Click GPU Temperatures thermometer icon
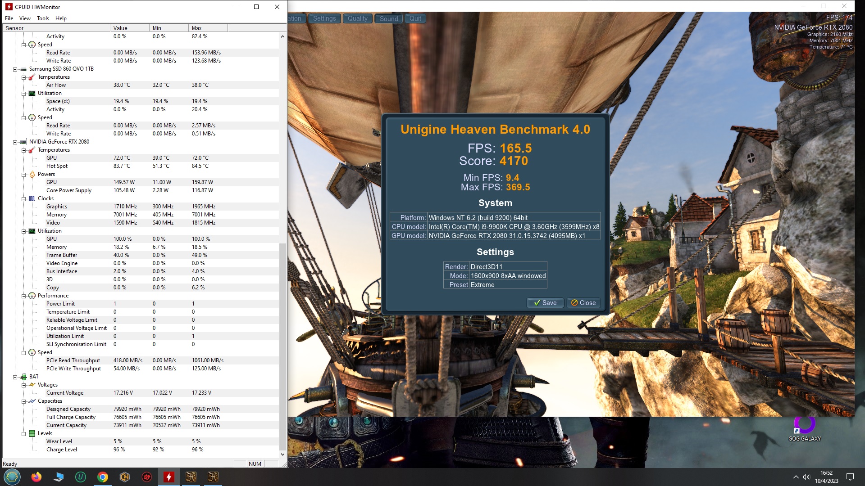This screenshot has width=865, height=486. [x=32, y=150]
